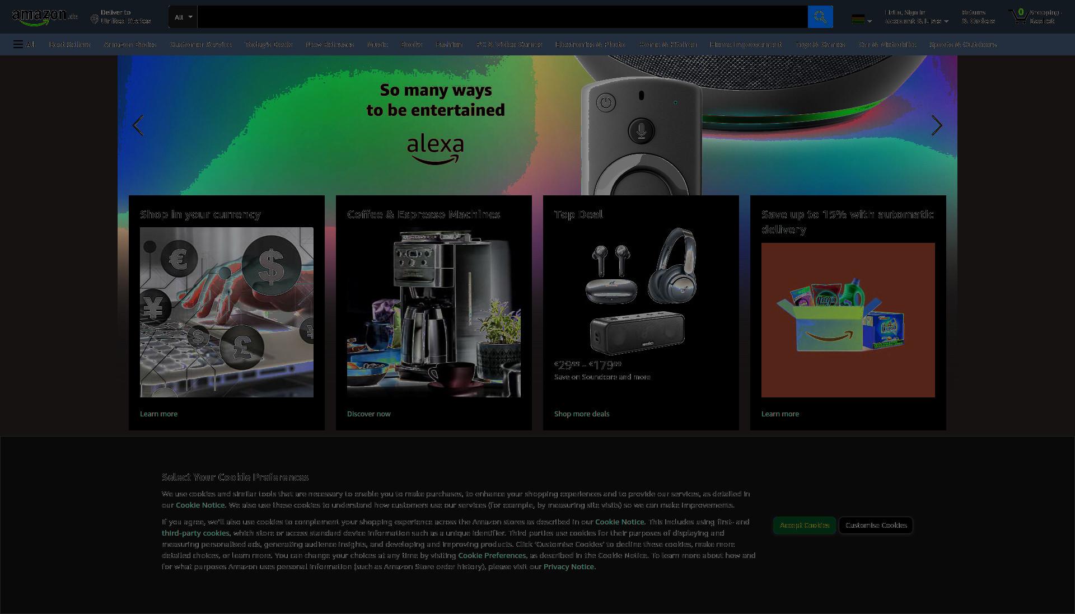
Task: Open Amazon Basics in nav bar
Action: pyautogui.click(x=130, y=44)
